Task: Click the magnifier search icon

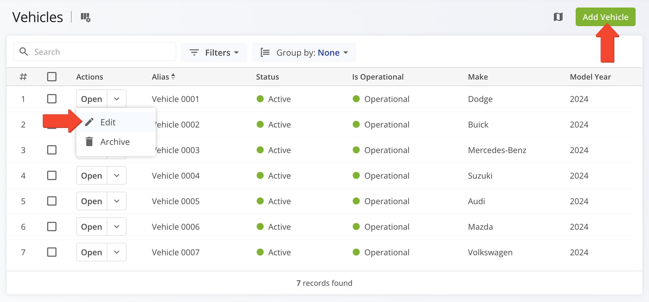Action: tap(24, 52)
